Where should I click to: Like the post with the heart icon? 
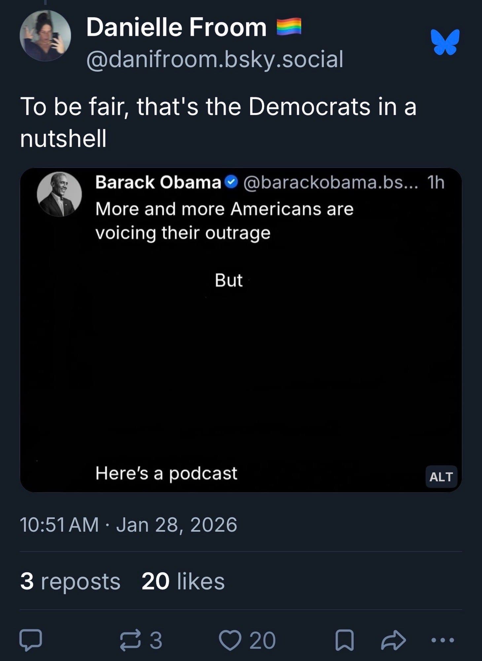pos(230,640)
